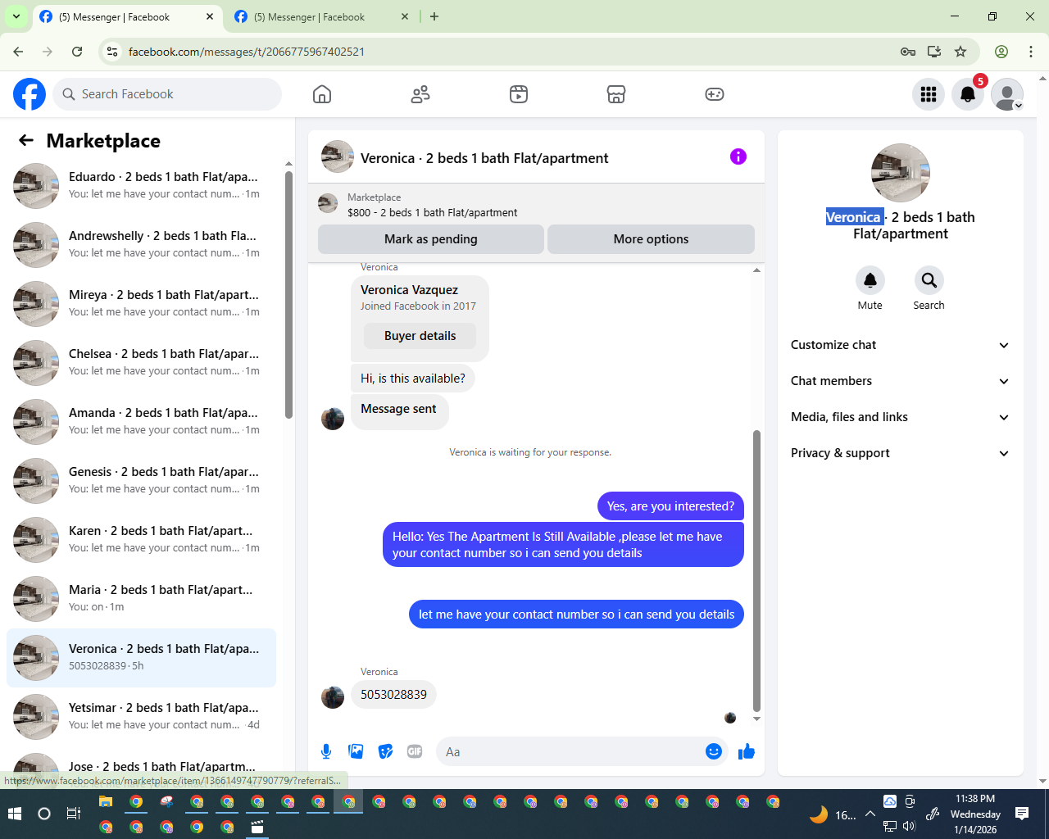This screenshot has width=1049, height=839.
Task: Open Windows notification center icon
Action: [1022, 814]
